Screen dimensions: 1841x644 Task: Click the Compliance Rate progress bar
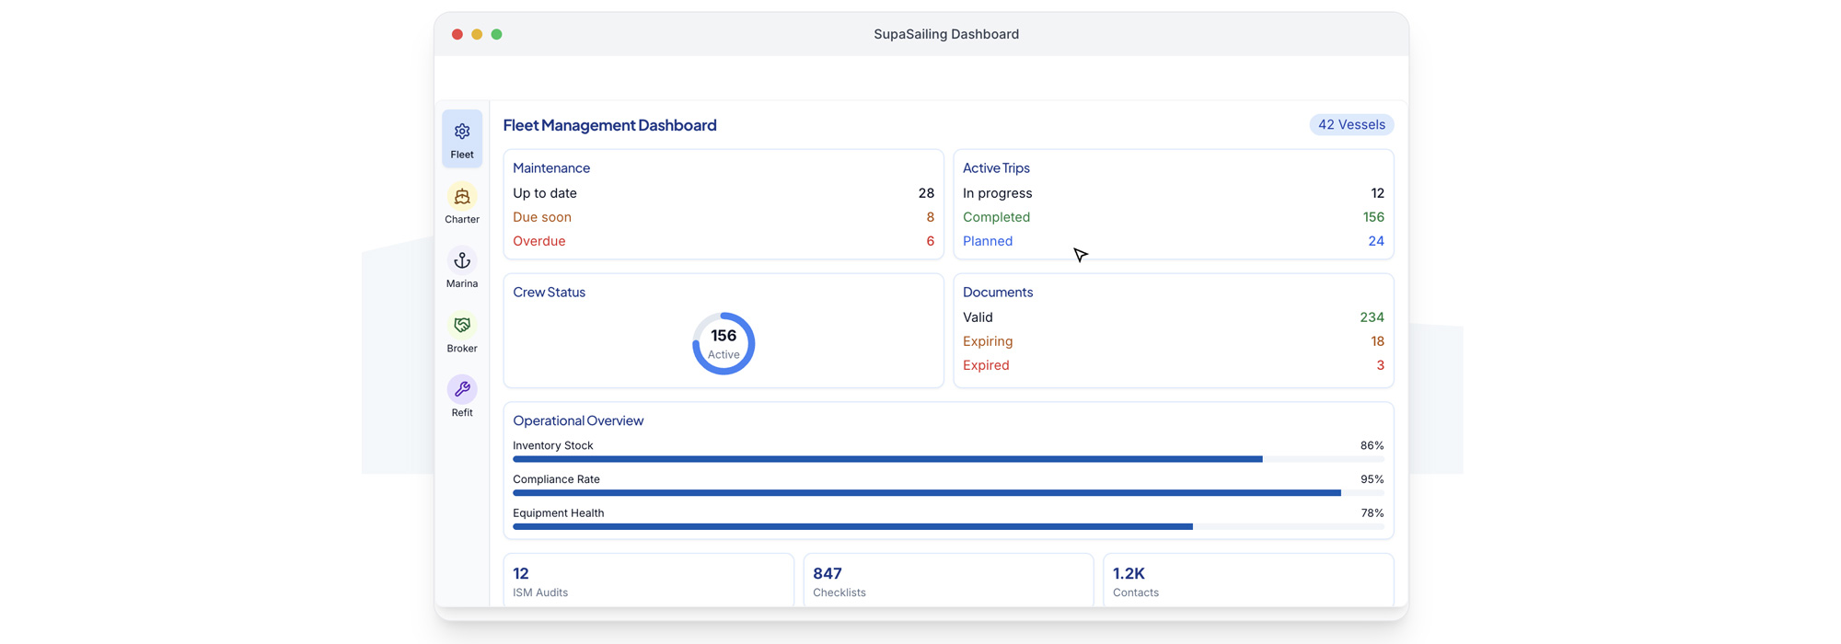click(x=948, y=493)
